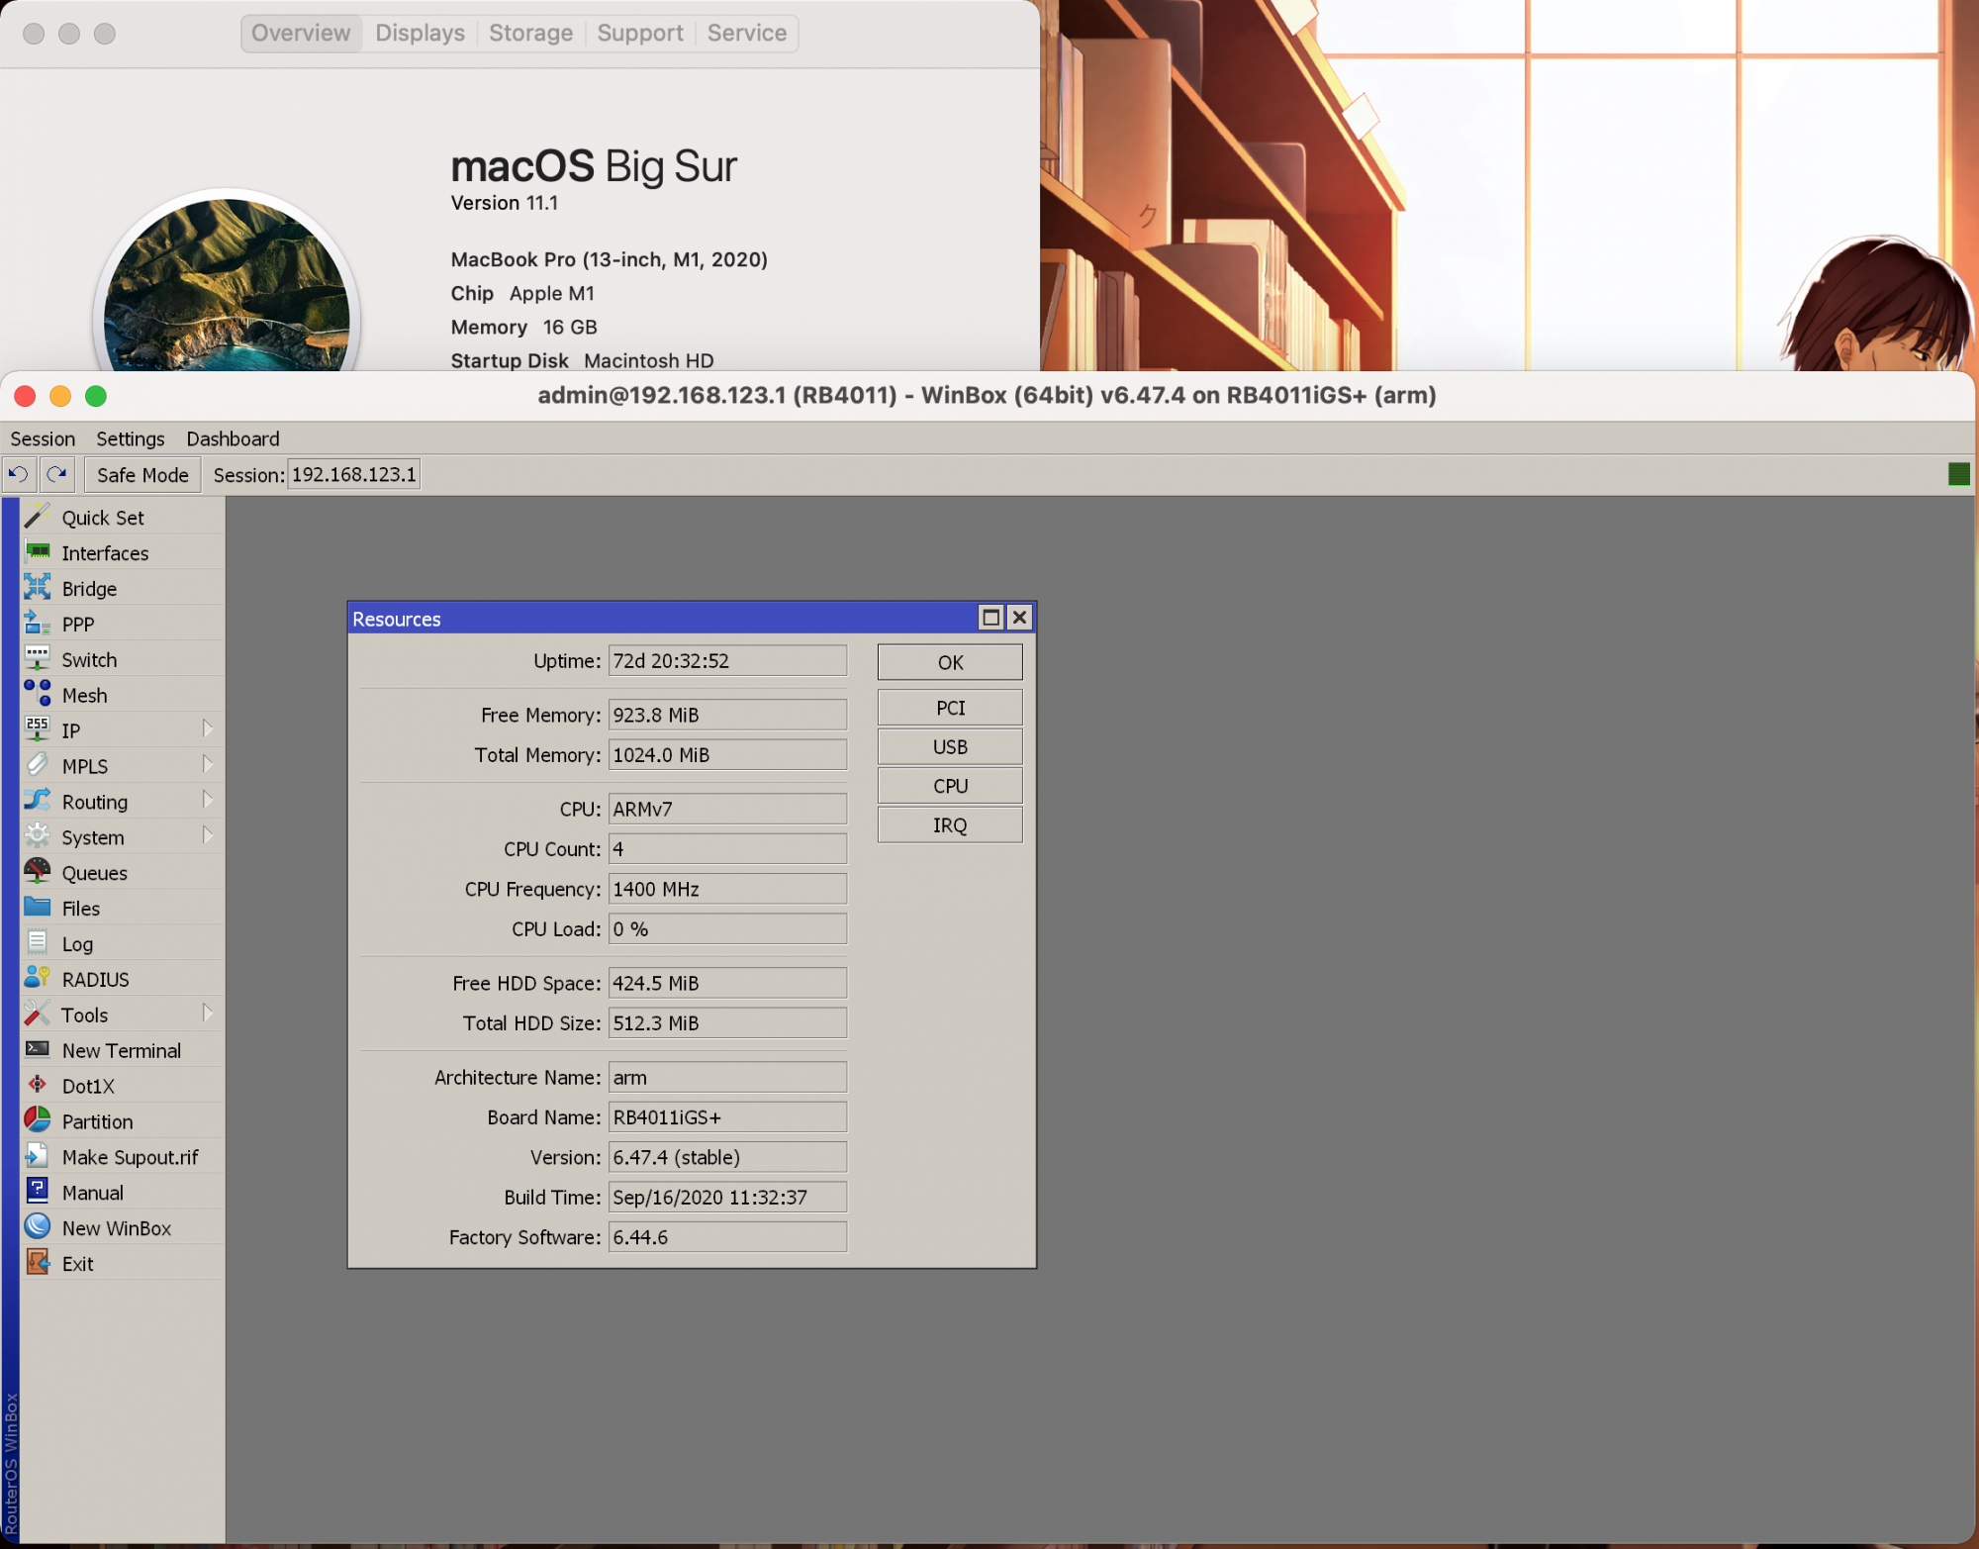
Task: Switch to the Storage tab
Action: tap(530, 33)
